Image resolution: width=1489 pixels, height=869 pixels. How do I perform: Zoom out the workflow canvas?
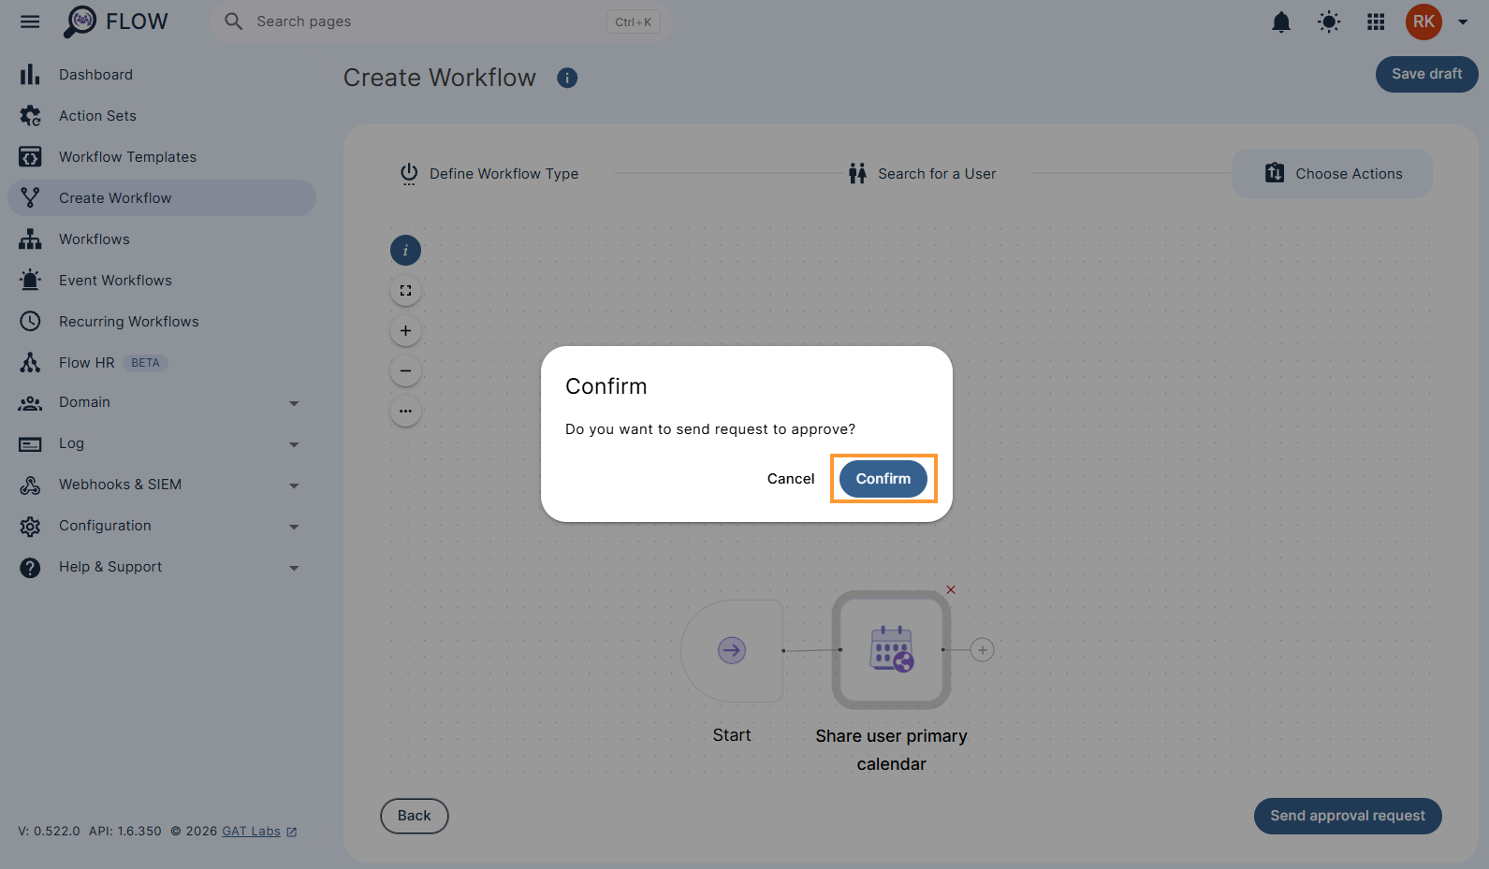point(405,371)
